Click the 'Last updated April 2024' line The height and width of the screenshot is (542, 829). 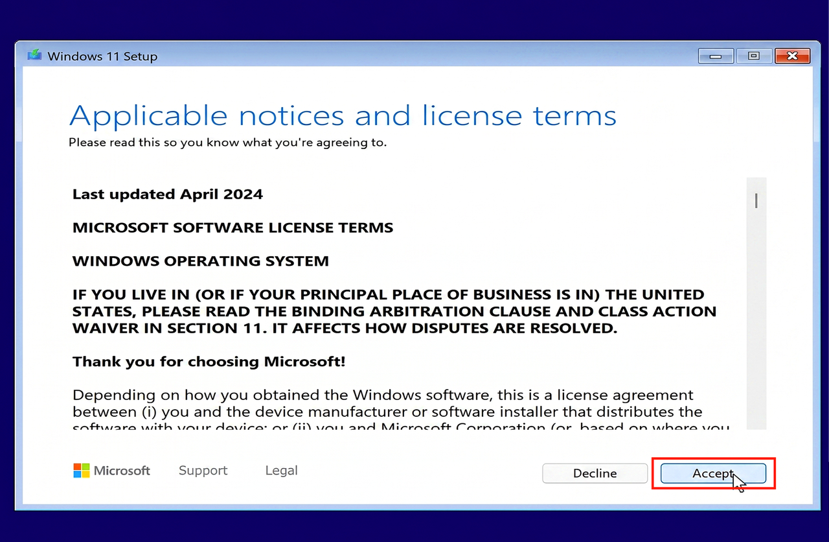click(x=168, y=194)
